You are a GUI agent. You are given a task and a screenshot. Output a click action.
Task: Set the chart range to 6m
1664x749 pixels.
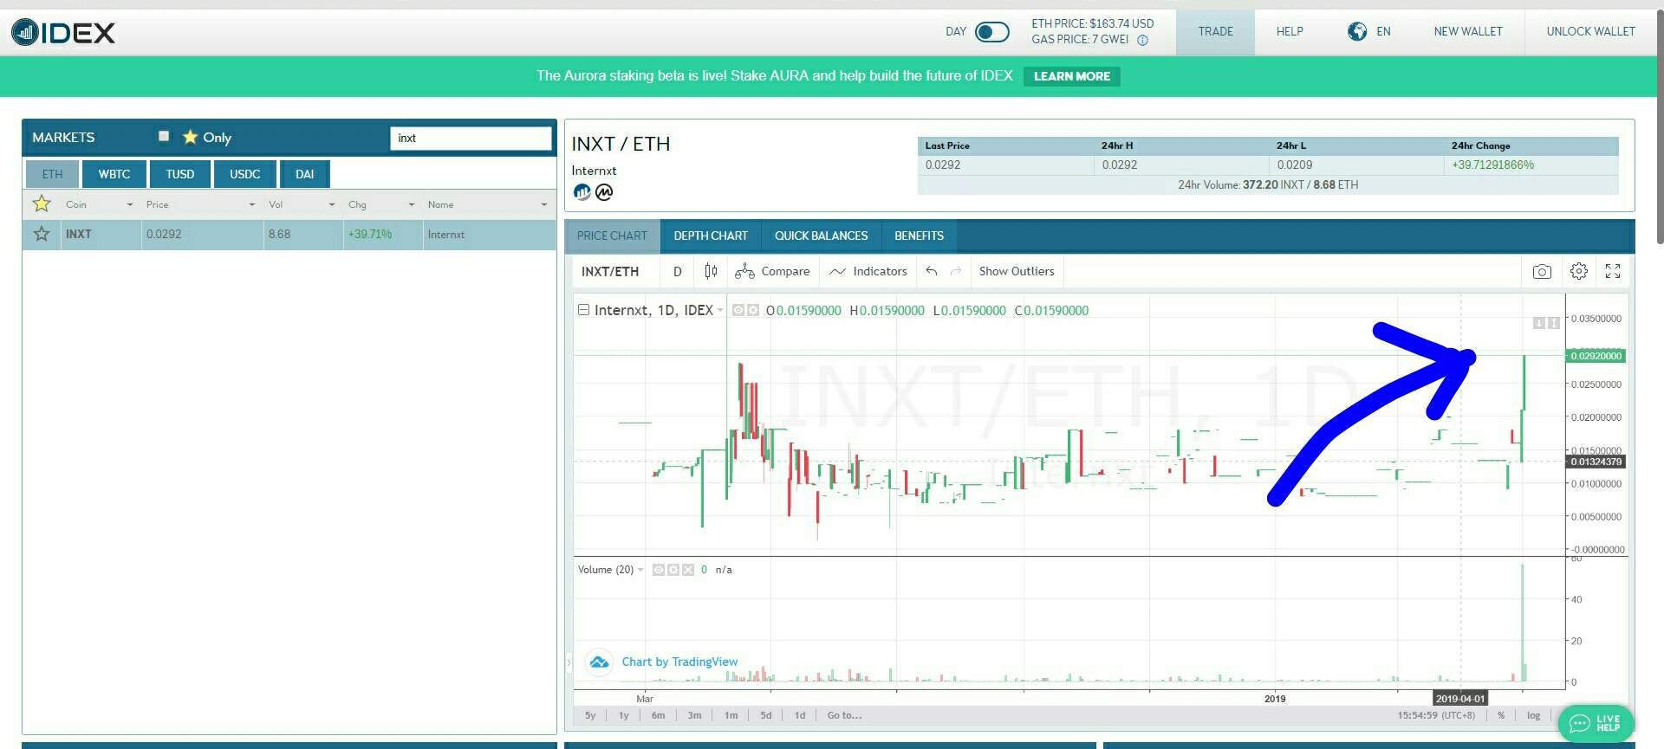(659, 716)
